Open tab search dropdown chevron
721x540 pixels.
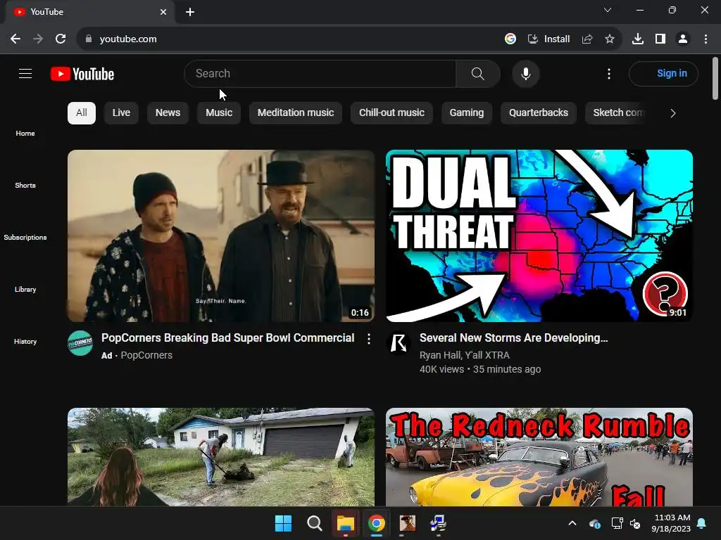pyautogui.click(x=608, y=10)
